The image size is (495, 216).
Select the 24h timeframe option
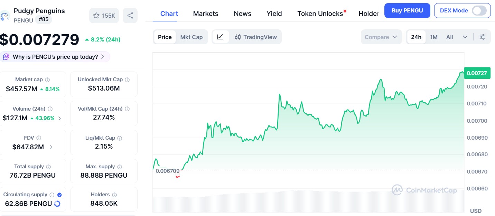point(416,37)
